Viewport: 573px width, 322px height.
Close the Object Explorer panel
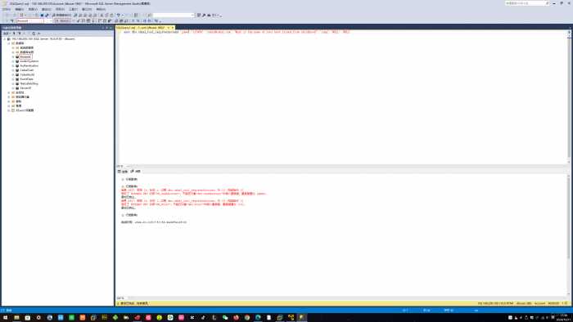(x=111, y=28)
